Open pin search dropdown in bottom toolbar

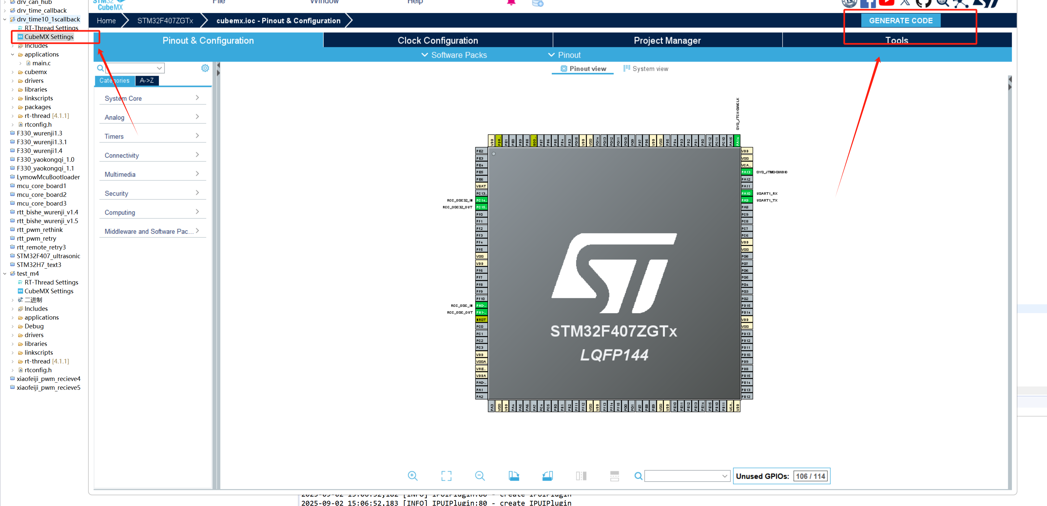687,476
